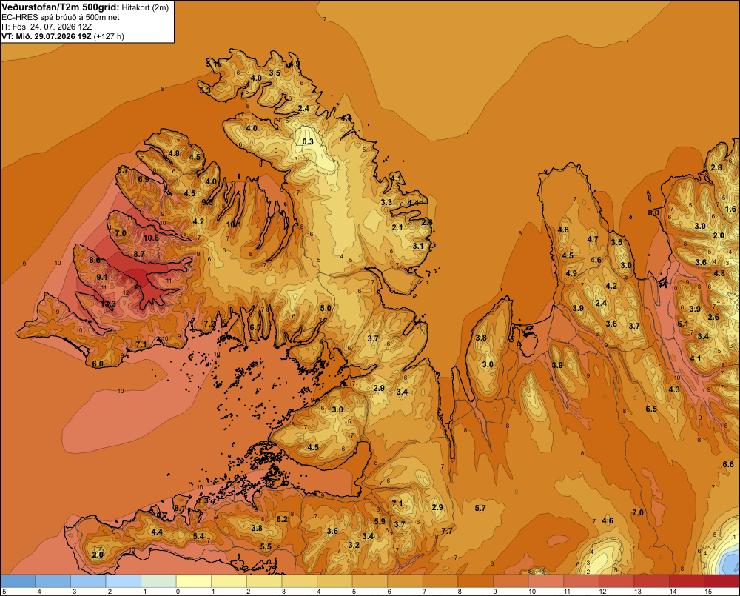Viewport: 740px width, 596px height.
Task: Click the 0.3 temperature value on the map
Action: (308, 141)
